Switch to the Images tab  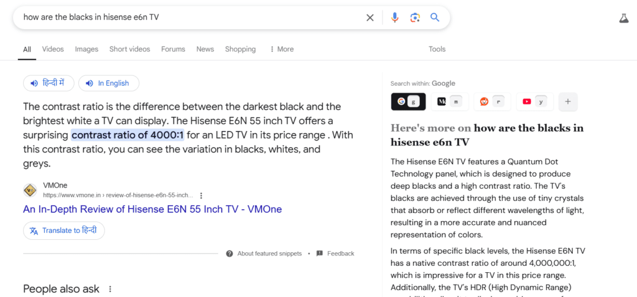pos(86,49)
